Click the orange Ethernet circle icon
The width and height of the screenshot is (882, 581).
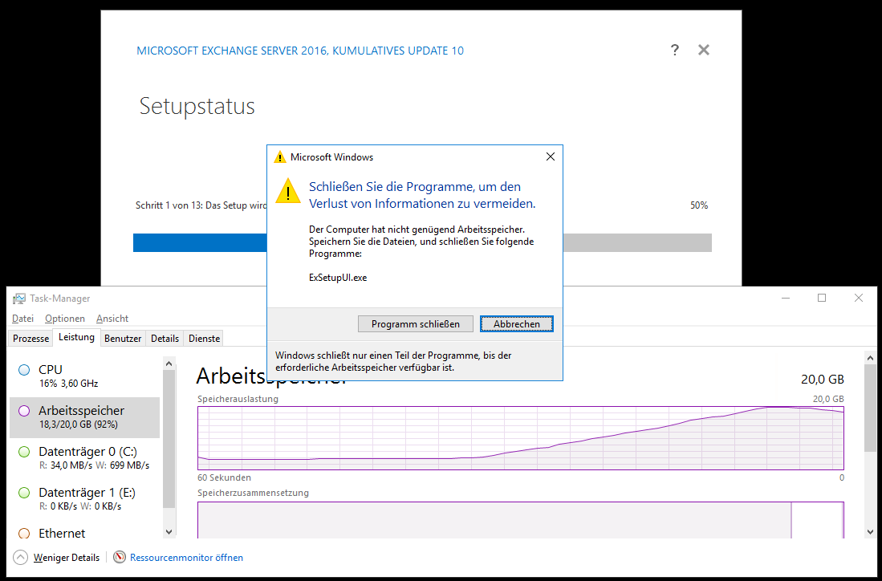pyautogui.click(x=23, y=533)
